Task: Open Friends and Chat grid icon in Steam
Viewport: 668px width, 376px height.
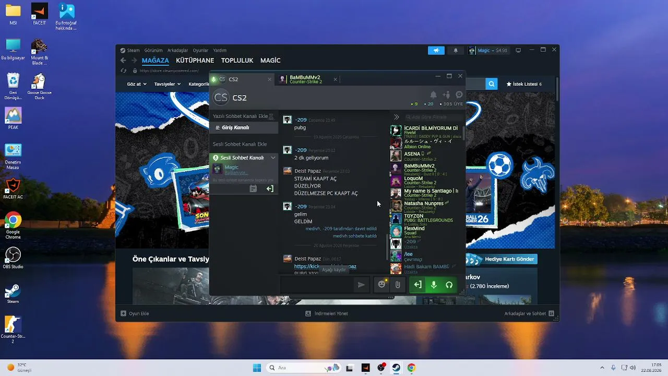Action: (x=552, y=314)
